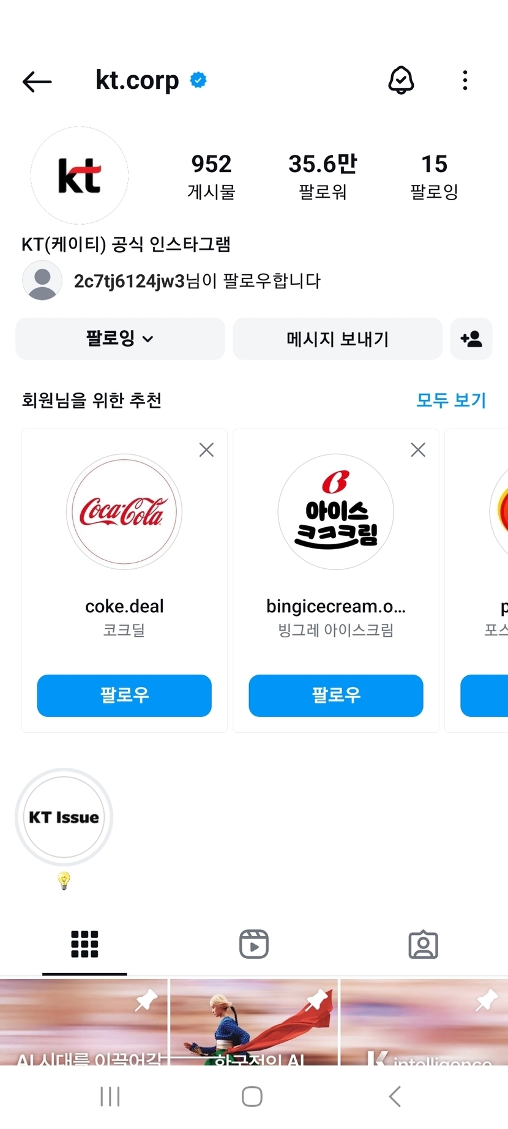Image resolution: width=508 pixels, height=1129 pixels.
Task: Tap the back arrow icon
Action: point(37,81)
